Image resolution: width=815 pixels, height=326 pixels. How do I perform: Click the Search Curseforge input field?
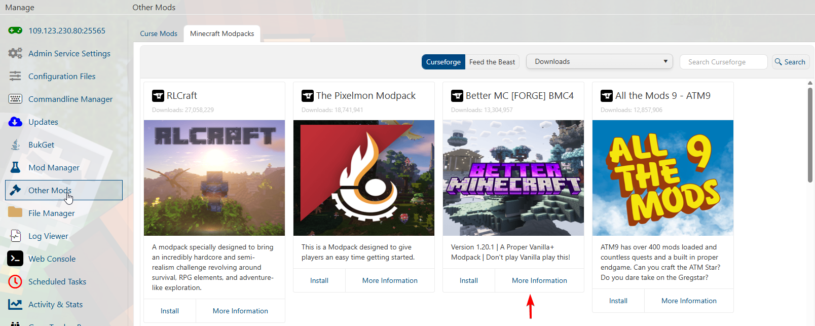point(723,62)
